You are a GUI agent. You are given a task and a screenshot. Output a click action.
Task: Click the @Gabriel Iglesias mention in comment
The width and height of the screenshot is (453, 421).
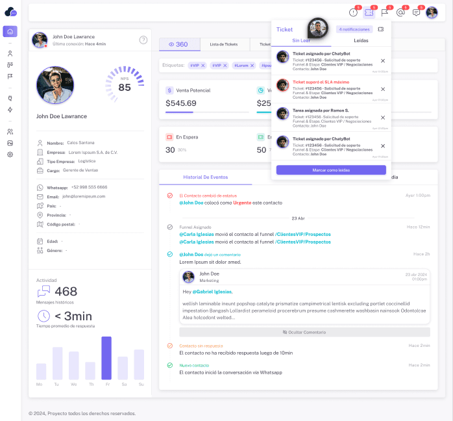pyautogui.click(x=212, y=292)
